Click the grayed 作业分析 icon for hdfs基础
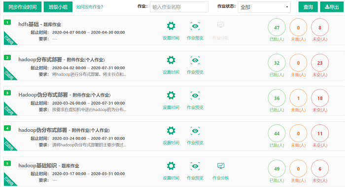This screenshot has width=345, height=187. pyautogui.click(x=221, y=25)
